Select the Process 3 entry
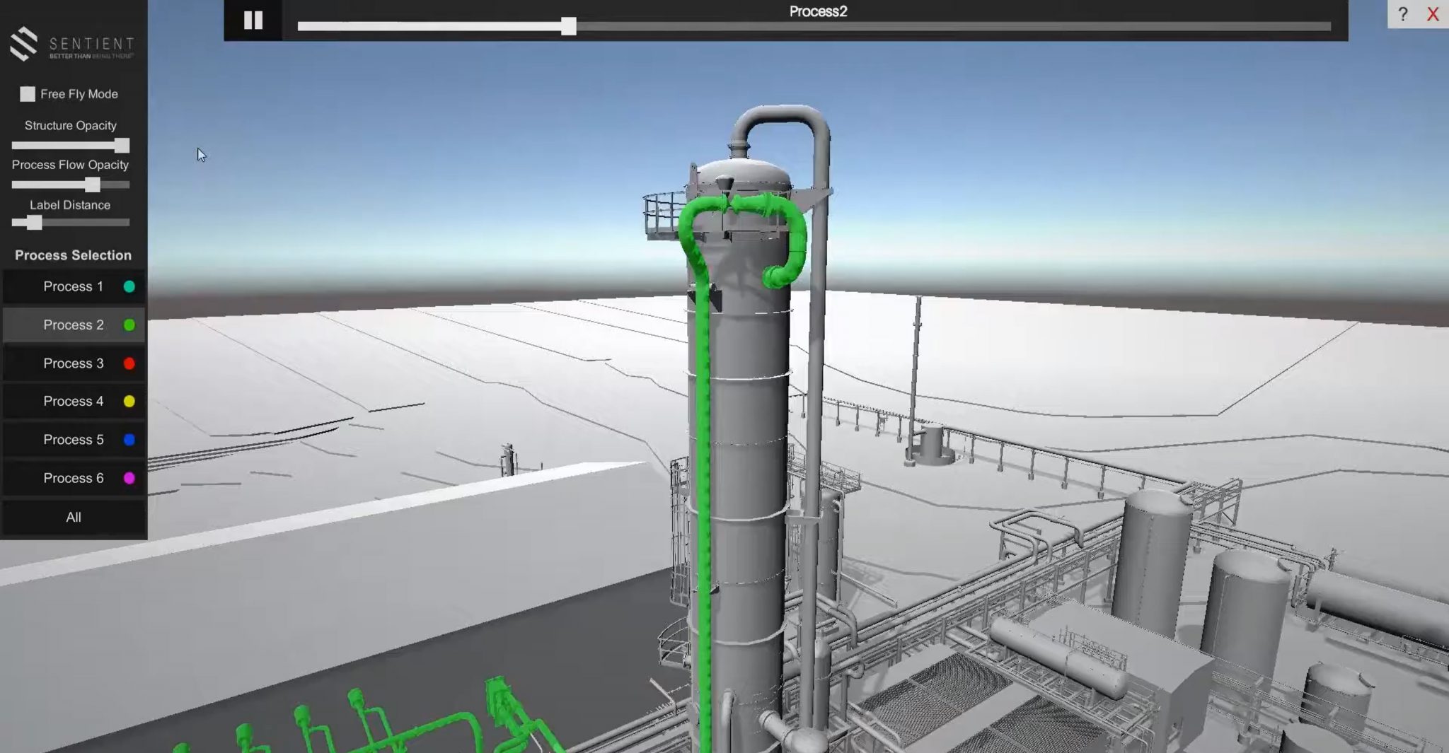The image size is (1449, 753). [x=73, y=363]
